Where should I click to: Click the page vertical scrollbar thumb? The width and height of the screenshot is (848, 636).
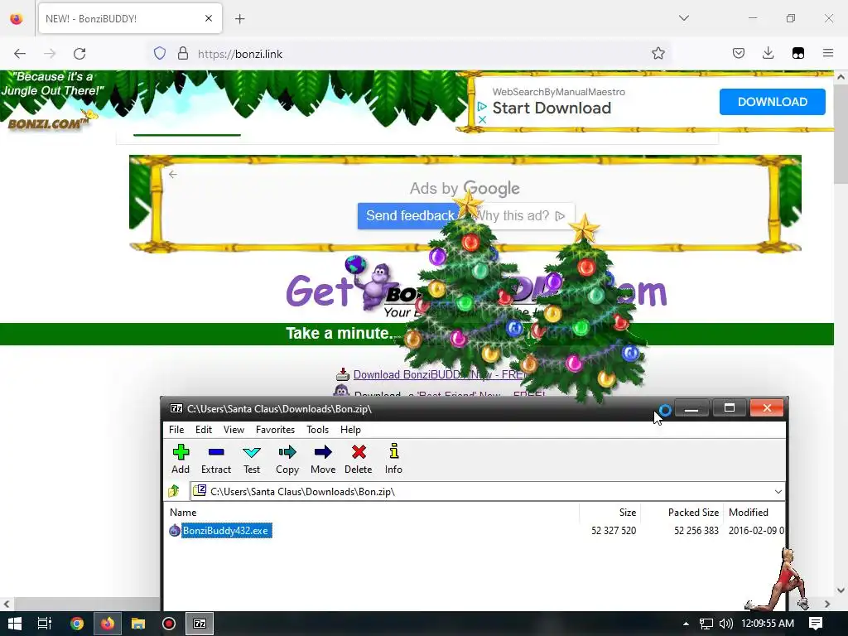pyautogui.click(x=841, y=135)
